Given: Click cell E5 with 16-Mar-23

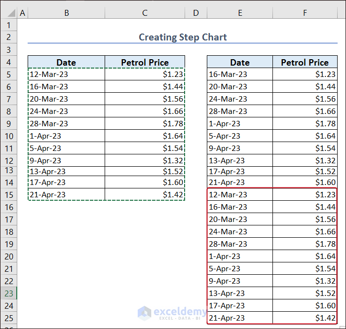Looking at the screenshot, I should (240, 74).
